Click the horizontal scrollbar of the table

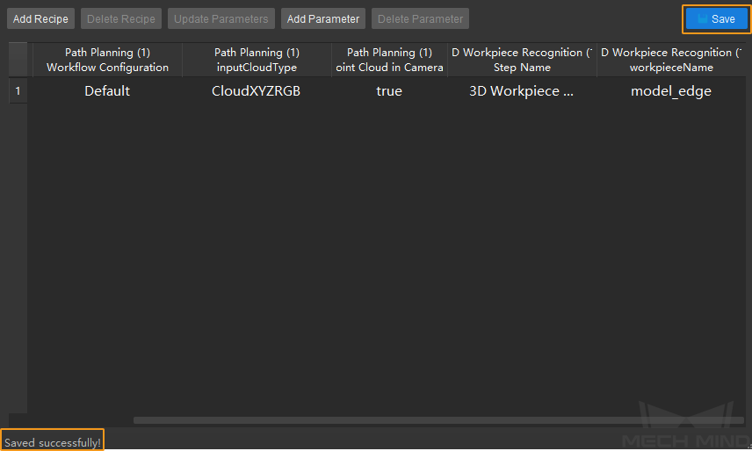438,420
